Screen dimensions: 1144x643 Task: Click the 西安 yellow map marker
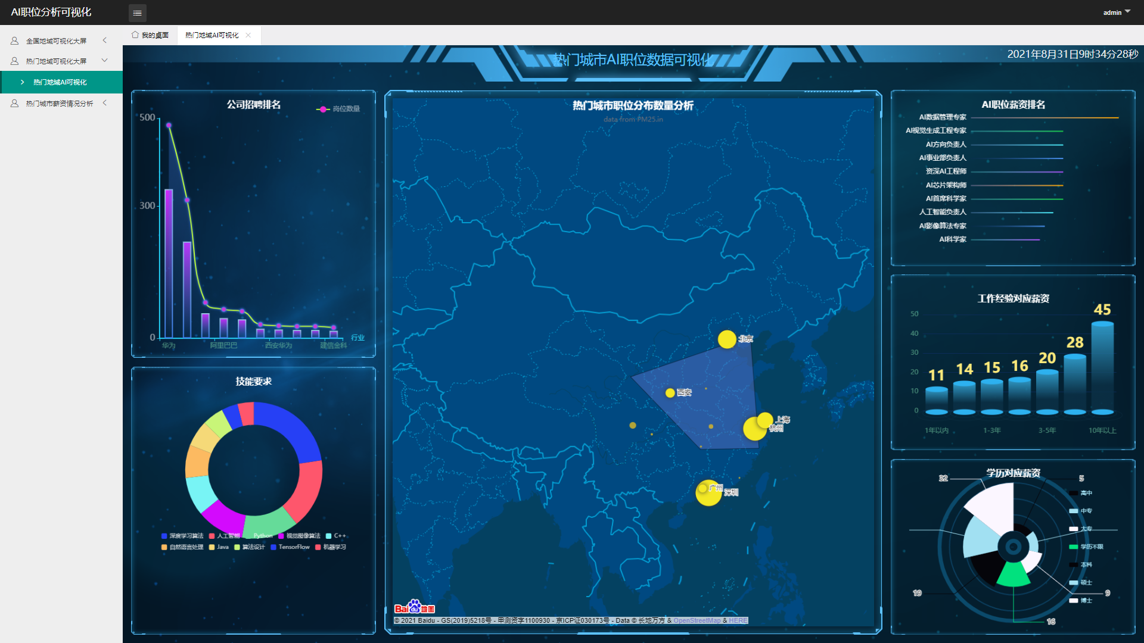click(x=670, y=393)
